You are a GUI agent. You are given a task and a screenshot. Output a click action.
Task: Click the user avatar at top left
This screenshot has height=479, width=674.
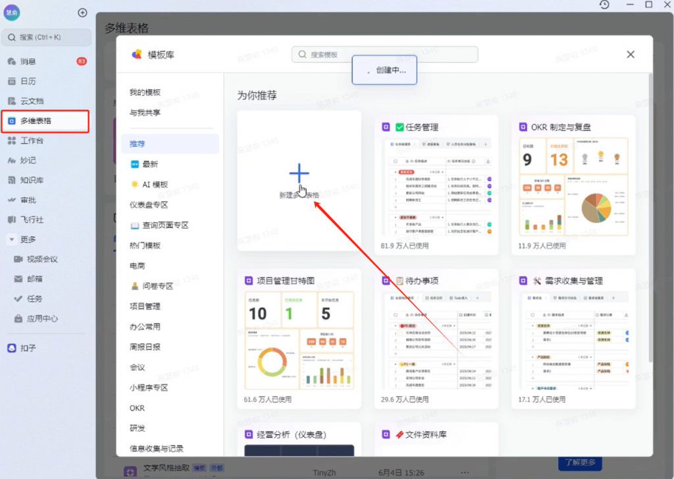12,13
